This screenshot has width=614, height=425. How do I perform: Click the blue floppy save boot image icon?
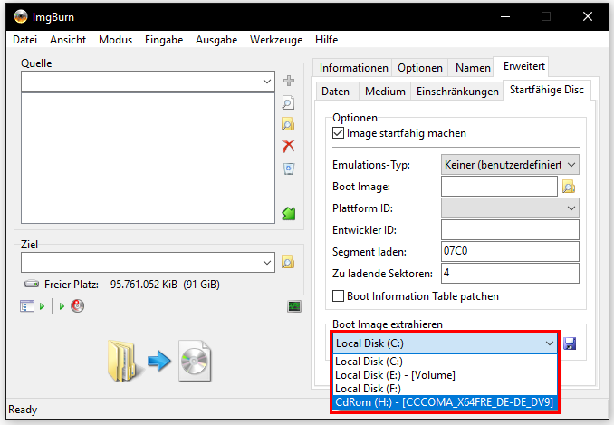570,343
